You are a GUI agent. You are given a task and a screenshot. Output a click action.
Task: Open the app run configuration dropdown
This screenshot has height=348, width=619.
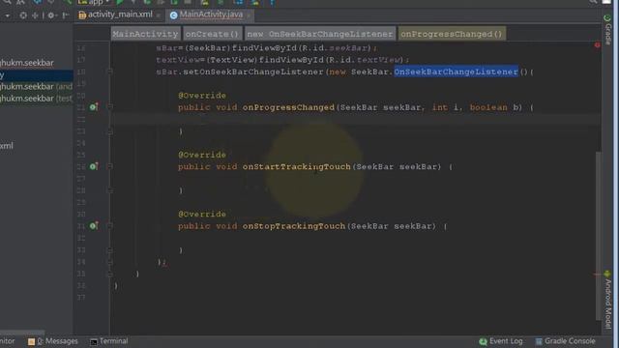click(x=94, y=2)
